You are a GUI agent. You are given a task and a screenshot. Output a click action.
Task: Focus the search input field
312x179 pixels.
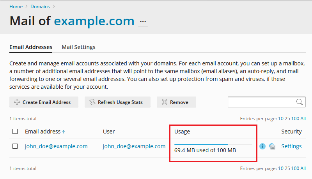pyautogui.click(x=261, y=102)
